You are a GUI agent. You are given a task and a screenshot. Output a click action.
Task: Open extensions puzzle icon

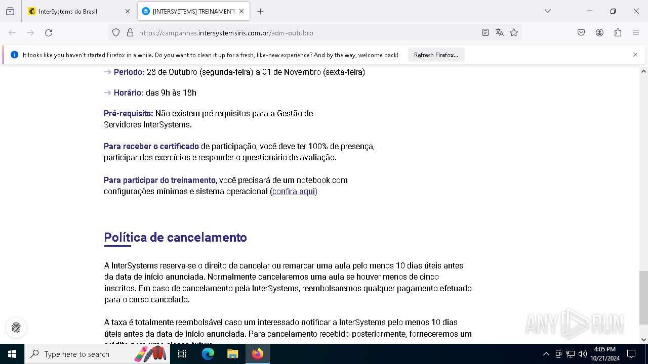click(618, 32)
